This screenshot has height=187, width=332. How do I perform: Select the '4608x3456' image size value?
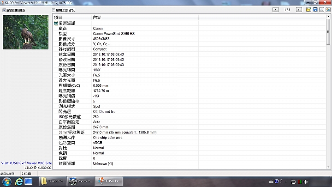[101, 39]
